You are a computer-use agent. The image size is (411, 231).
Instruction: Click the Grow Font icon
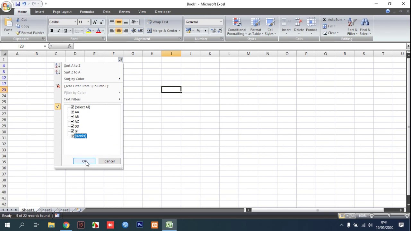(x=95, y=22)
